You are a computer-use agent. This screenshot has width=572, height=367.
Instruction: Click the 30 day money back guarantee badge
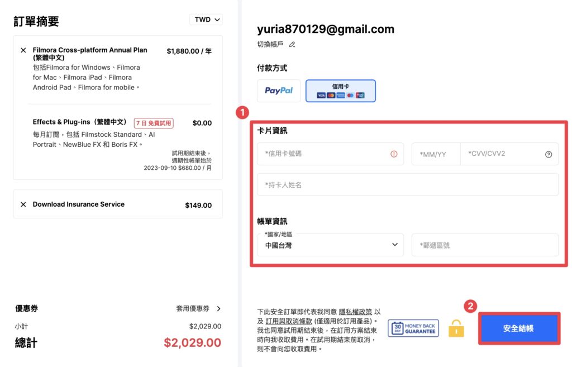pos(413,328)
